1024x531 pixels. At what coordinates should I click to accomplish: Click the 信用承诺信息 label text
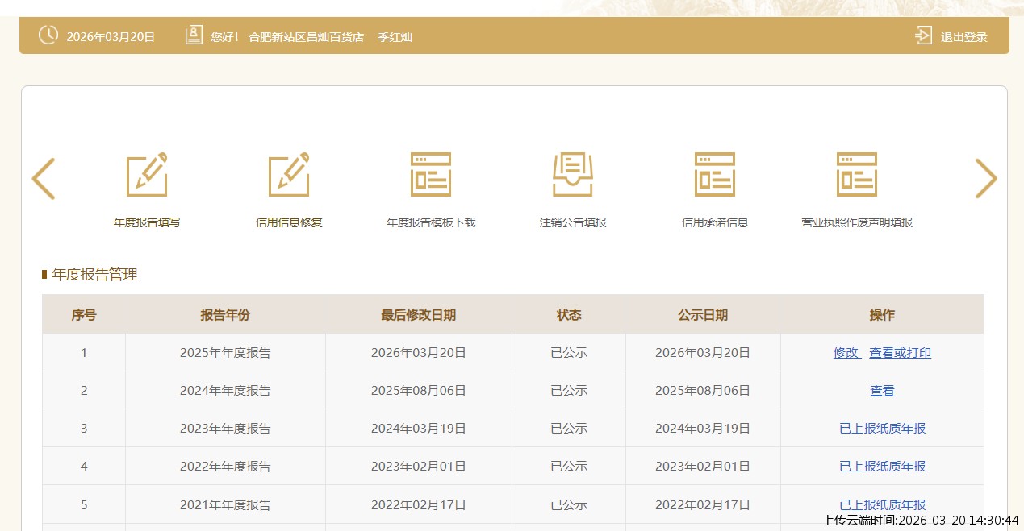(715, 222)
